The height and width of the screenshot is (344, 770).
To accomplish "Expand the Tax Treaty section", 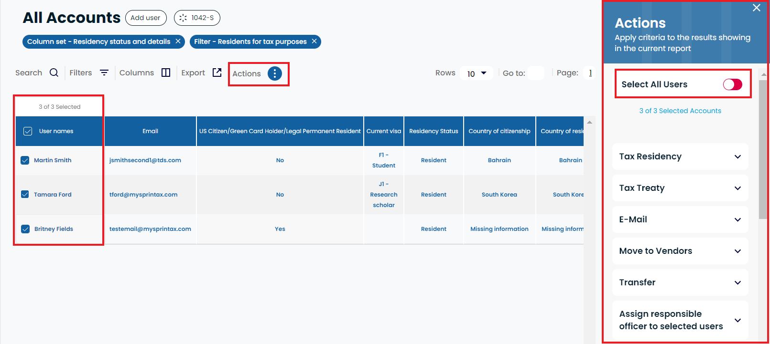I will (x=680, y=188).
